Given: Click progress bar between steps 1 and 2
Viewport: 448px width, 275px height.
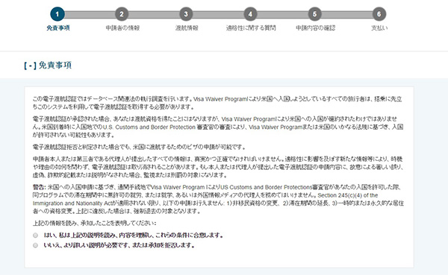Looking at the screenshot, I should point(90,14).
